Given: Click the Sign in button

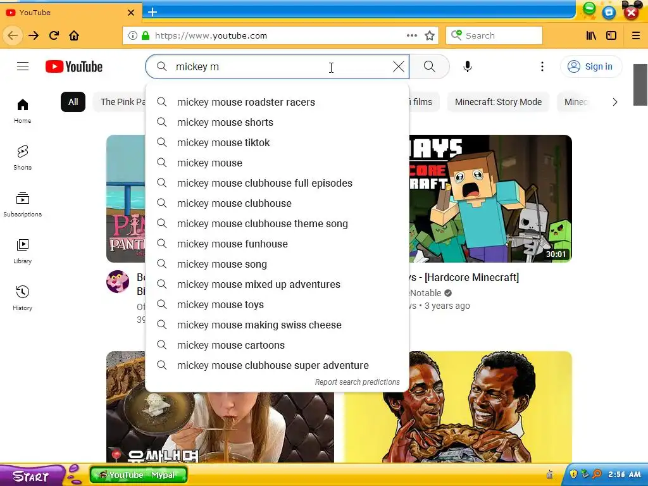Looking at the screenshot, I should 590,66.
